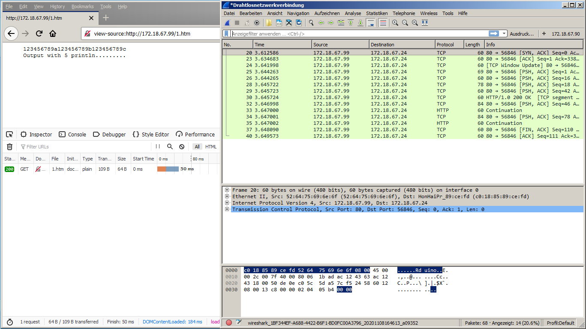Click the Ausdruck expression button
Viewport: 586px width, 329px height.
point(521,33)
